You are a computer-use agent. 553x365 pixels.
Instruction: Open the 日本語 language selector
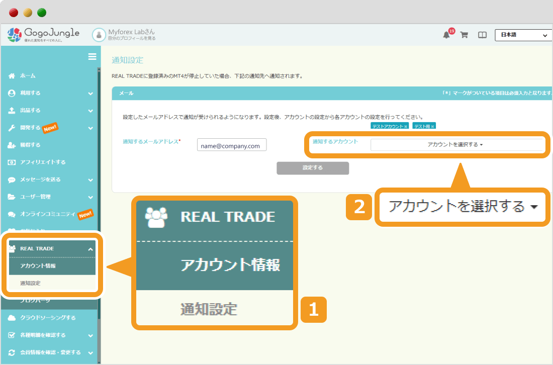[523, 35]
